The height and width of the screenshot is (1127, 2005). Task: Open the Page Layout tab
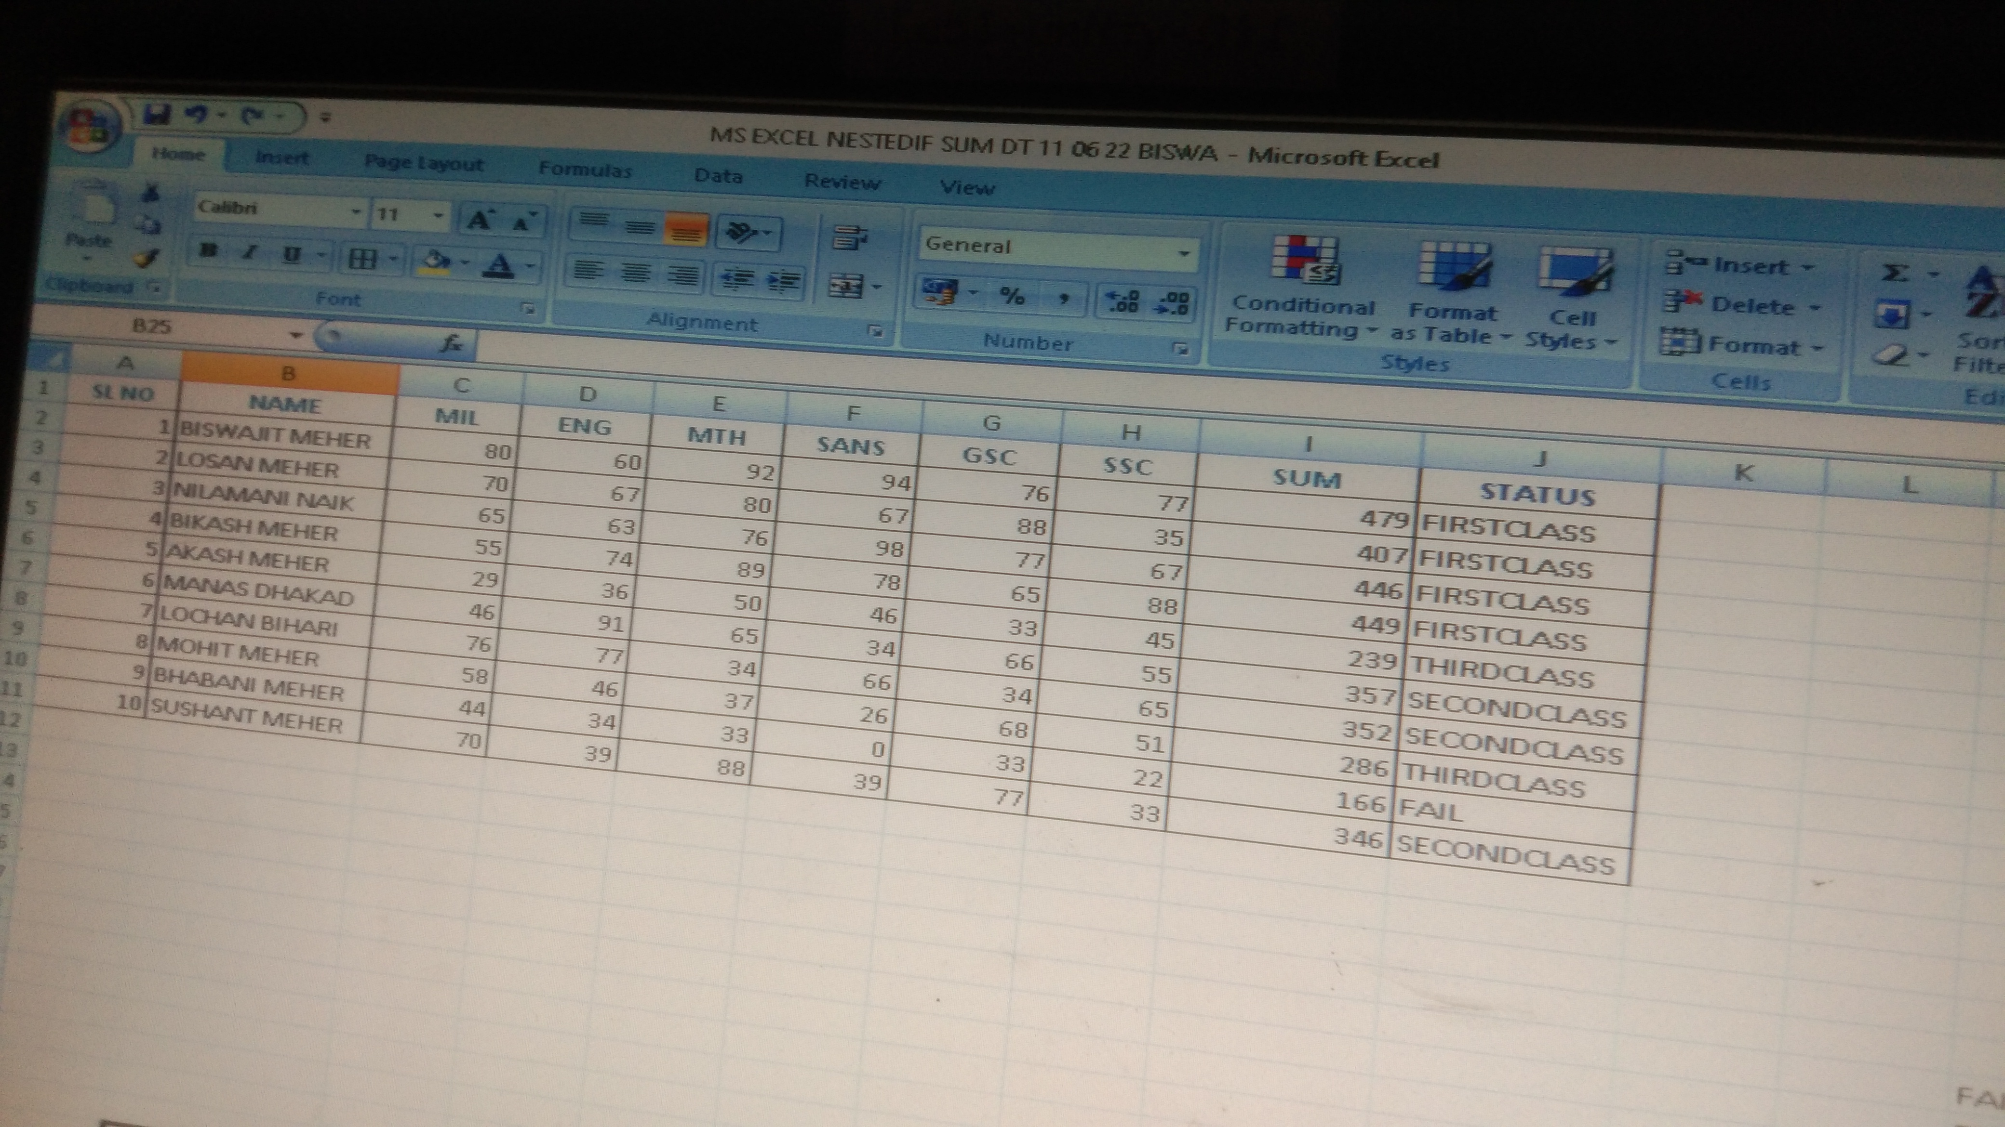tap(424, 163)
